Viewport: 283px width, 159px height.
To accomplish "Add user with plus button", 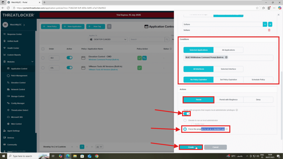I will [270, 24].
